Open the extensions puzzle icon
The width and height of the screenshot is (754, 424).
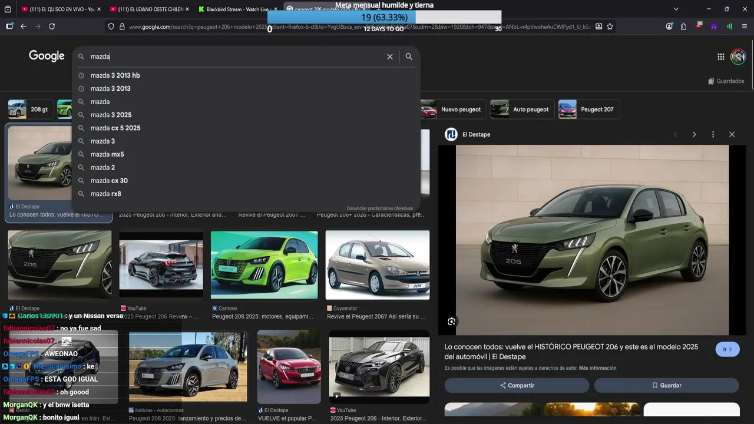683,26
